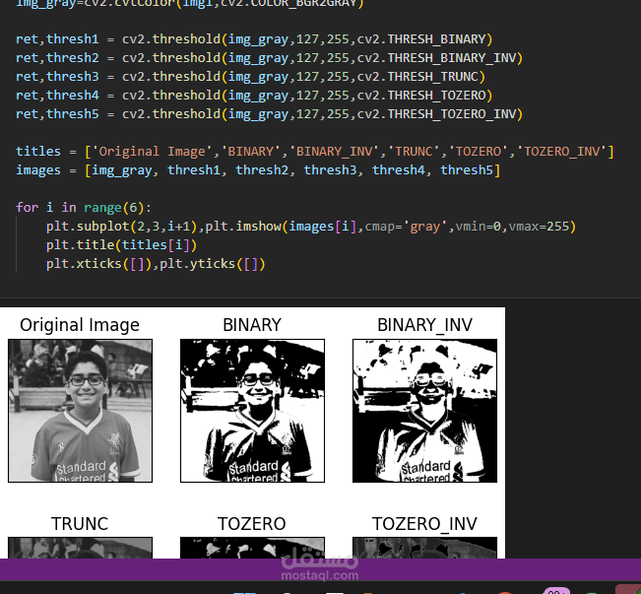Click the thresh3 variable in its assignment line

(72, 77)
